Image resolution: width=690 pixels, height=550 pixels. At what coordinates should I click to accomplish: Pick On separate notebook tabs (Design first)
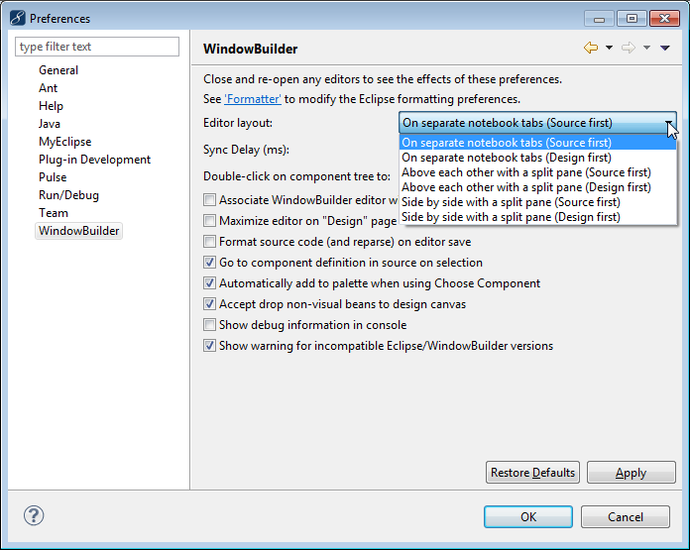tap(506, 158)
